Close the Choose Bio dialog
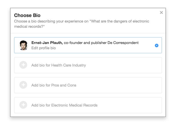The width and height of the screenshot is (176, 125). (161, 12)
